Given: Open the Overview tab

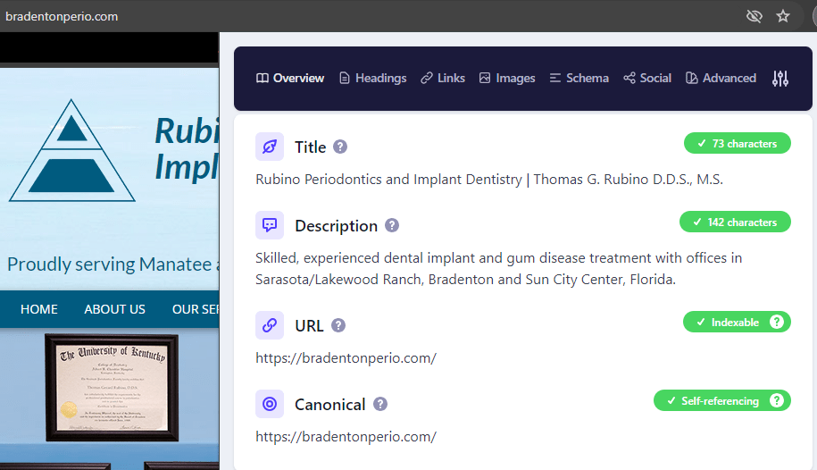Looking at the screenshot, I should click(290, 79).
